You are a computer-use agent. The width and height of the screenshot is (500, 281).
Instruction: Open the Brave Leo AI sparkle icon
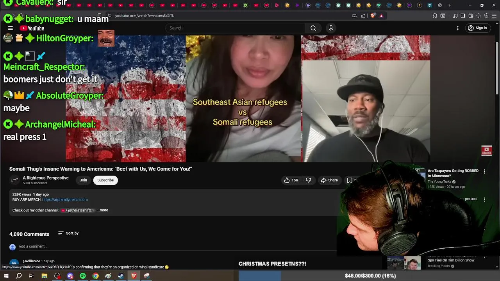click(479, 16)
